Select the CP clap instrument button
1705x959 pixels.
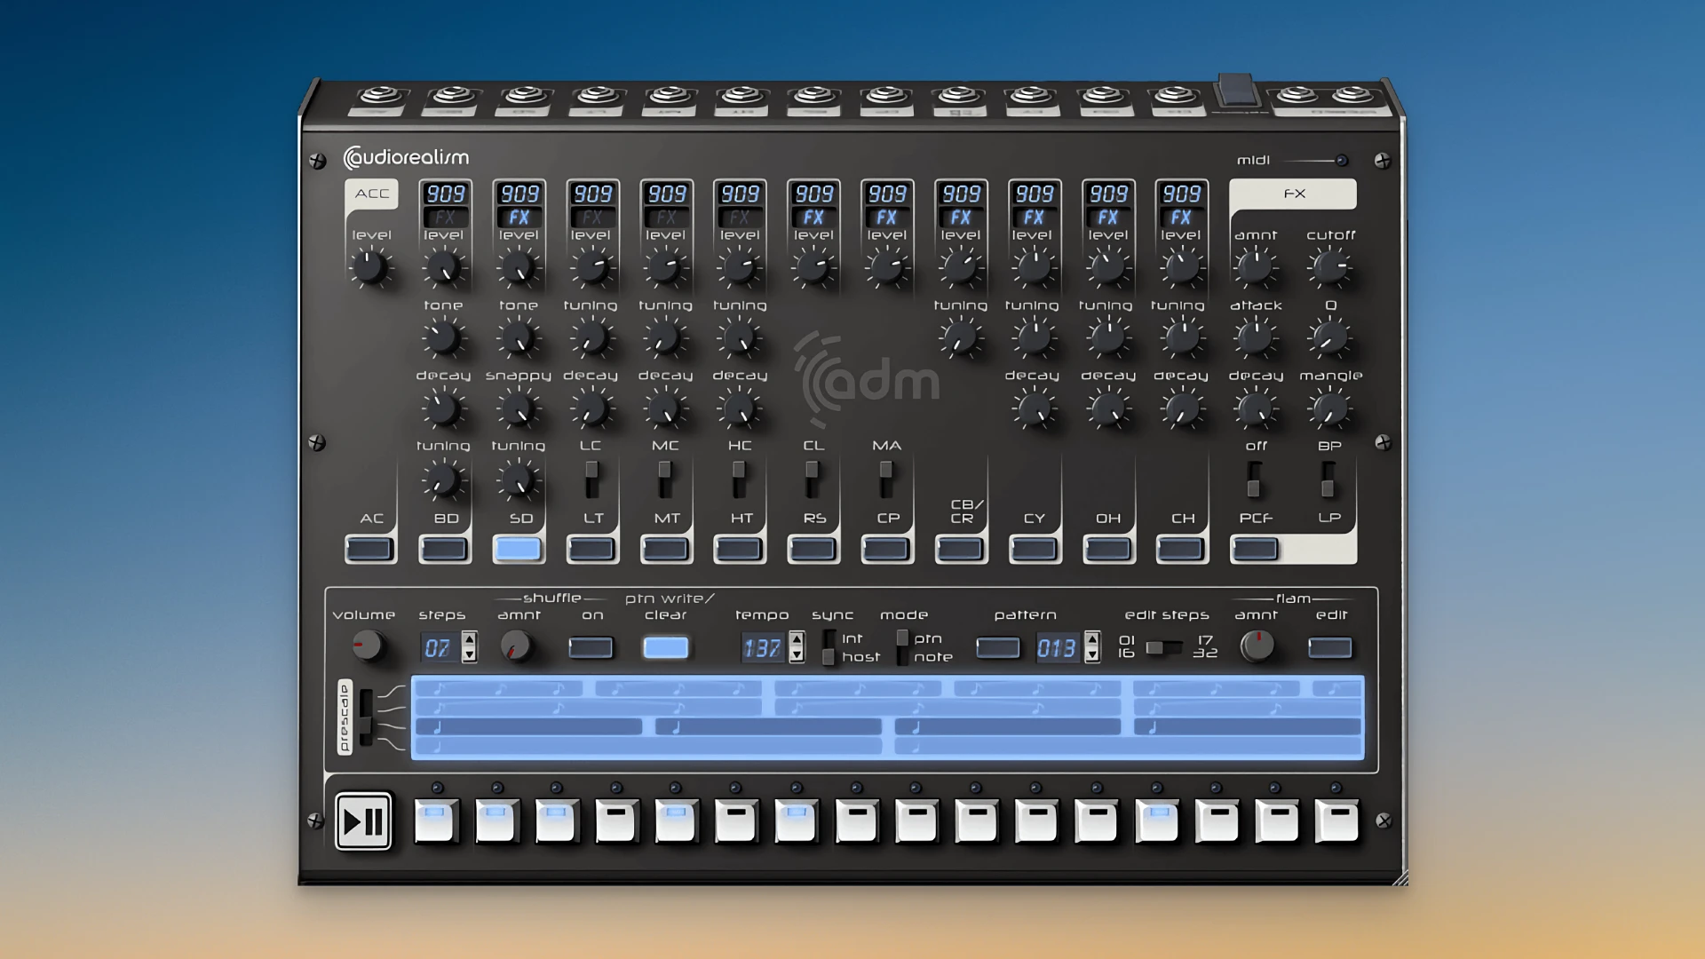coord(886,550)
